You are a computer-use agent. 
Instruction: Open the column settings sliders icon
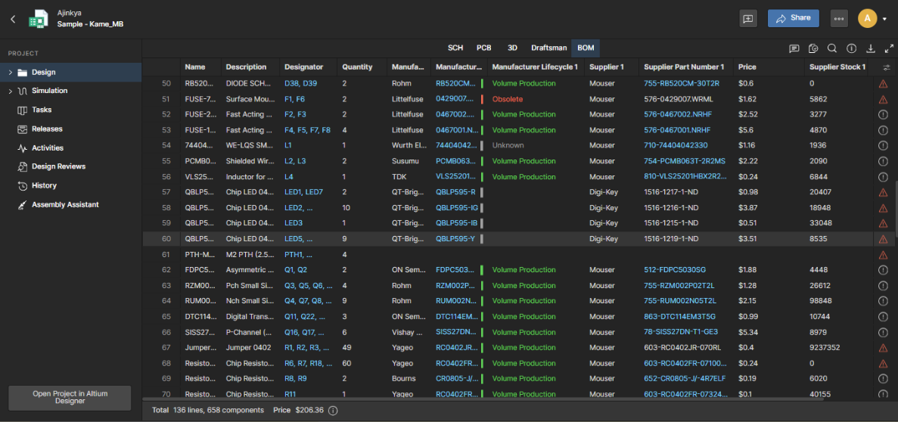point(887,67)
